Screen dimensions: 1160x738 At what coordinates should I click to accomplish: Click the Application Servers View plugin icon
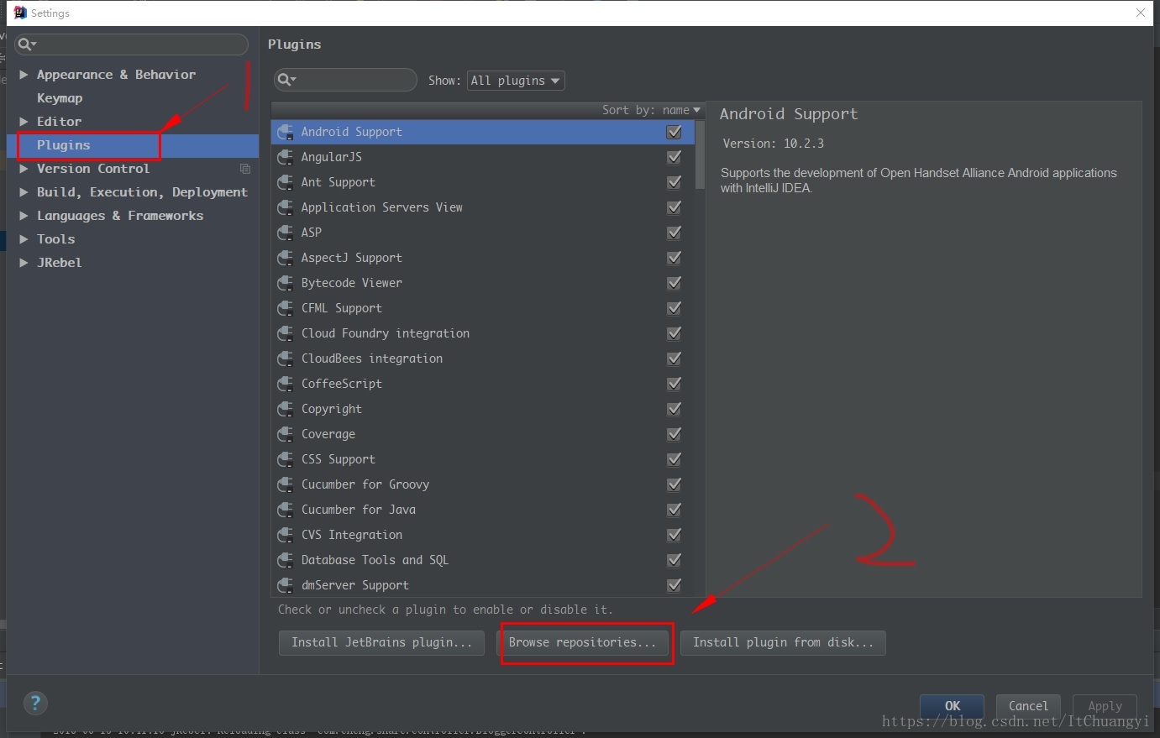pos(286,207)
